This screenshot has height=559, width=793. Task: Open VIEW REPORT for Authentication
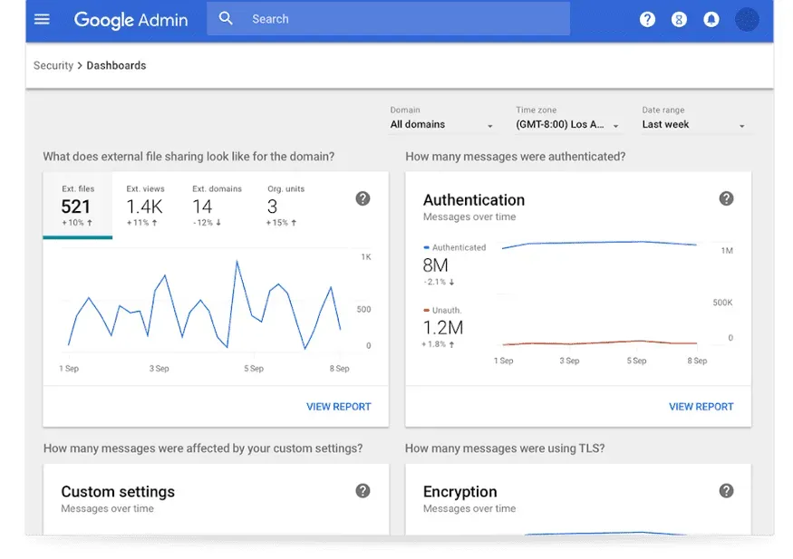(701, 407)
